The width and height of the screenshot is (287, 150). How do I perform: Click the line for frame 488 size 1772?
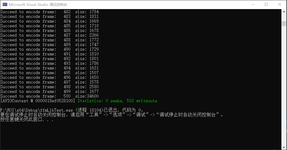coord(49,40)
